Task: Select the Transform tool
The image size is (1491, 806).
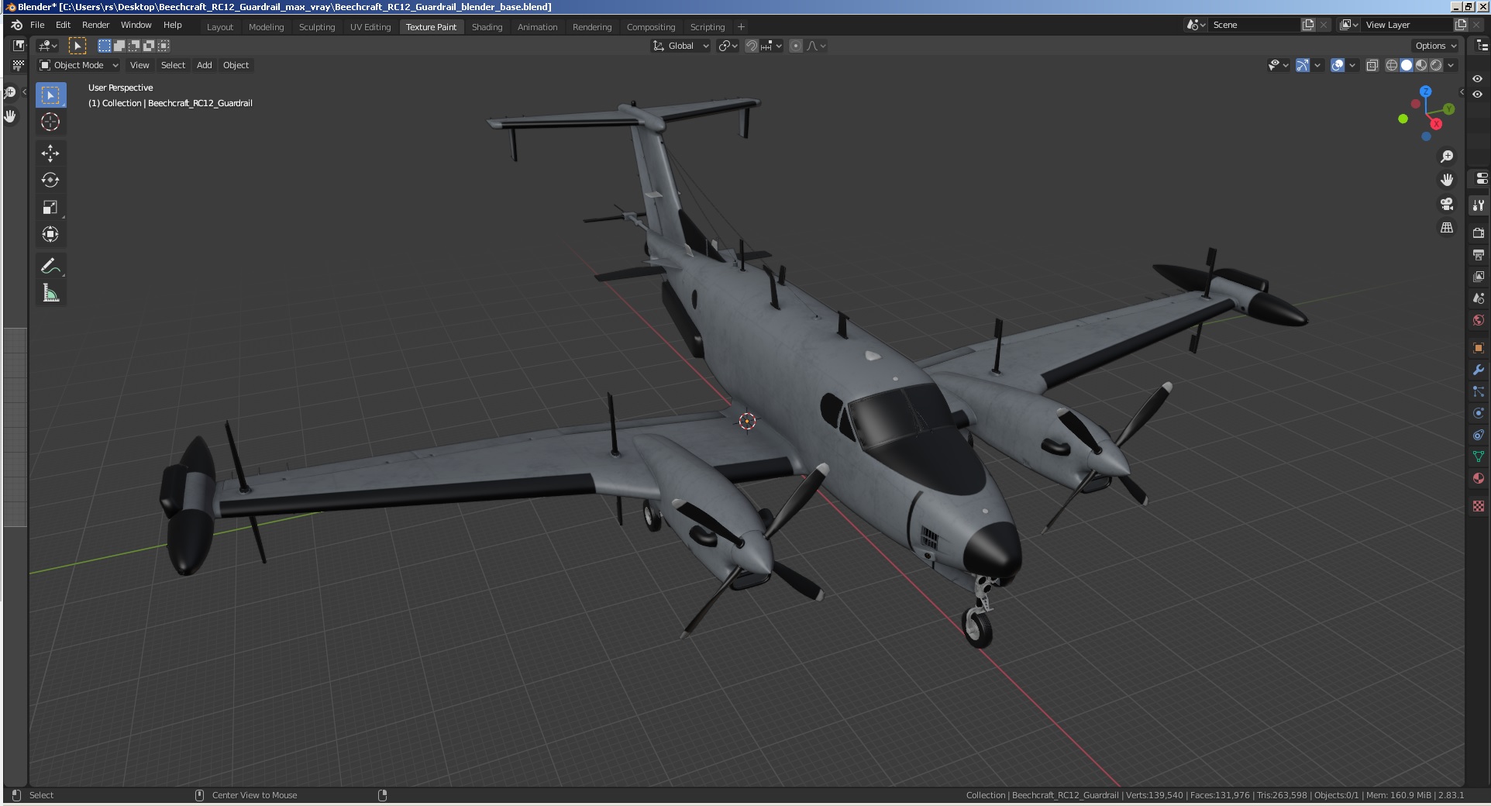Action: (50, 234)
